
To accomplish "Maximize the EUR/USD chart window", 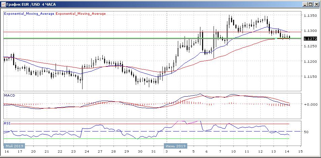I will click(311, 4).
